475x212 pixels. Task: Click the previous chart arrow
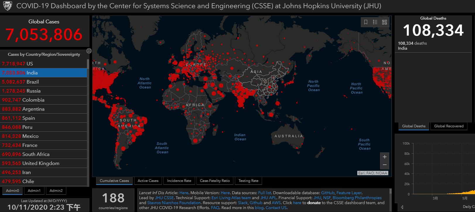click(402, 207)
